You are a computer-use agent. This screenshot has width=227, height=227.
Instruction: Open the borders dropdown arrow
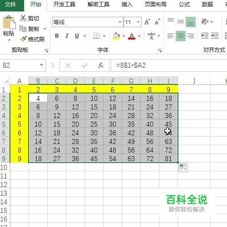104,36
